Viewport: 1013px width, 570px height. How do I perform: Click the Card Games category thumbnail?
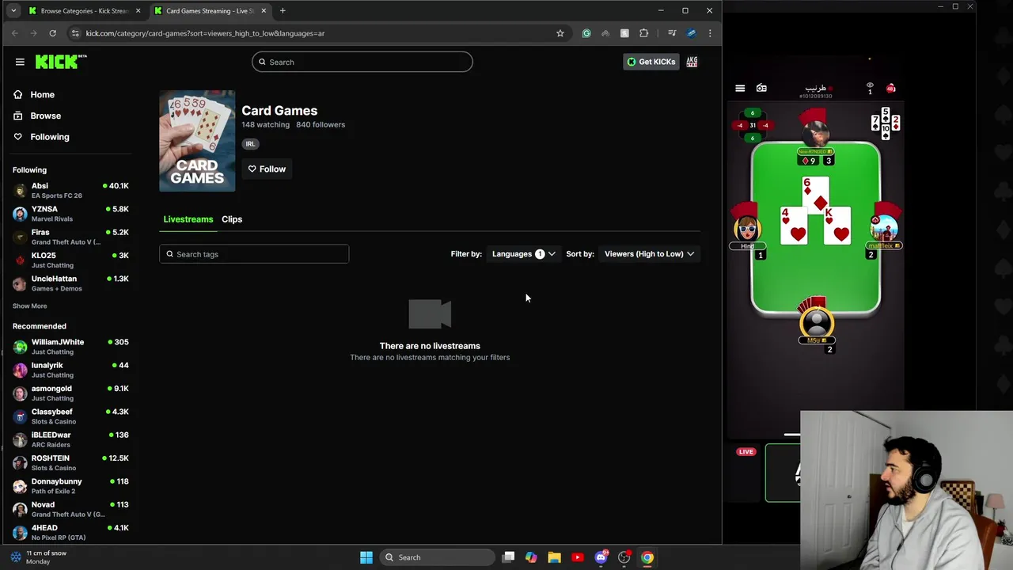197,141
